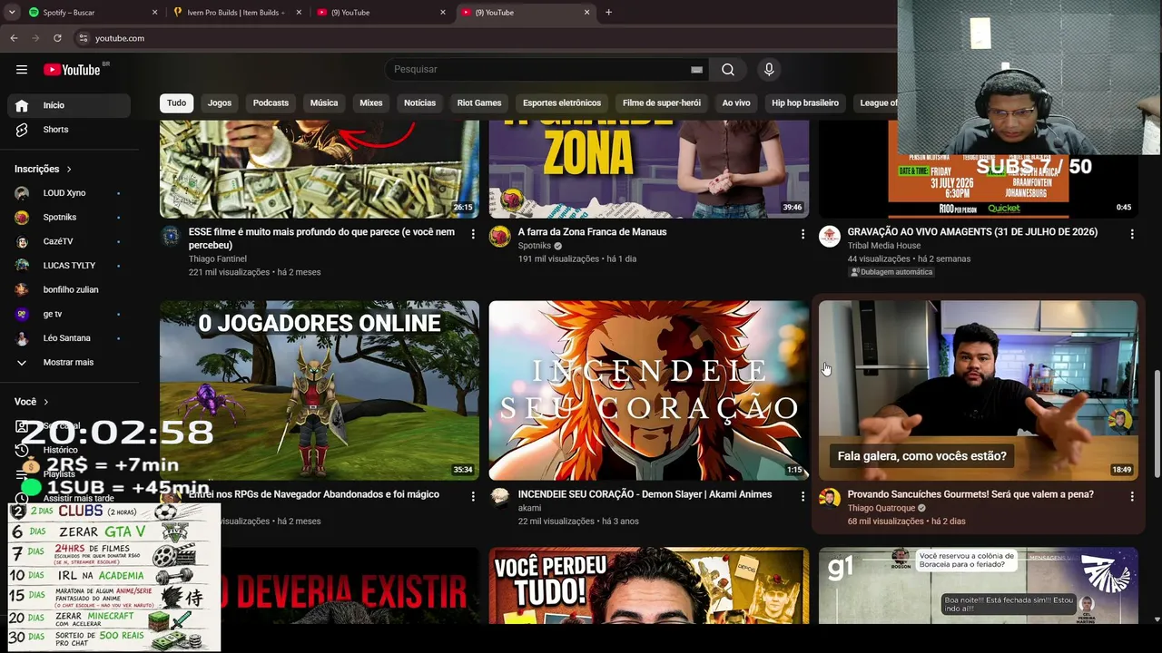Viewport: 1162px width, 653px height.
Task: Open options for GRAVAÇÃO AO VIVO AMAGENTS video
Action: (x=1131, y=234)
